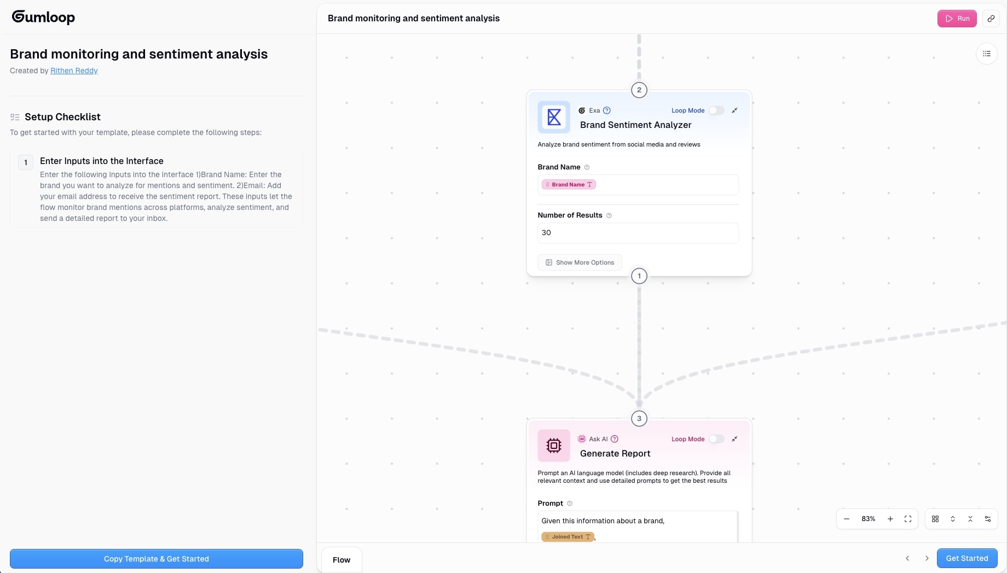Collapse the Brand Sentiment Analyzer node
Screen dimensions: 1007x573
tap(734, 110)
